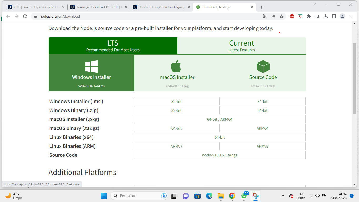
Task: Launch Microsoft Edge from the taskbar
Action: point(209,196)
